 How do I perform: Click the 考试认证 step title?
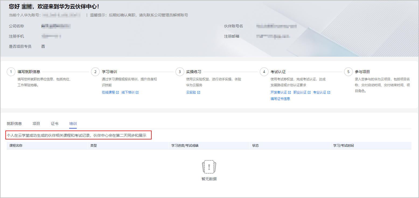click(x=278, y=72)
